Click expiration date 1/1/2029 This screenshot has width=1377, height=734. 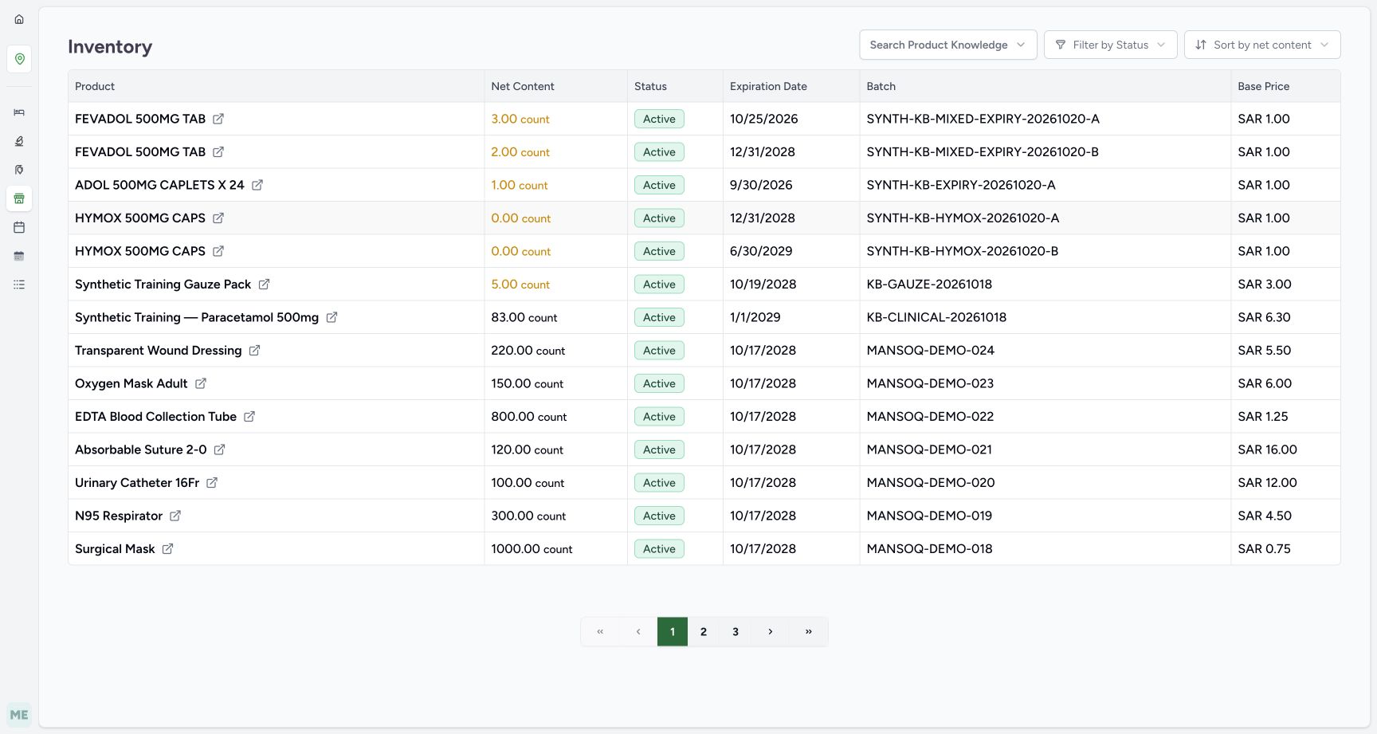pos(755,317)
